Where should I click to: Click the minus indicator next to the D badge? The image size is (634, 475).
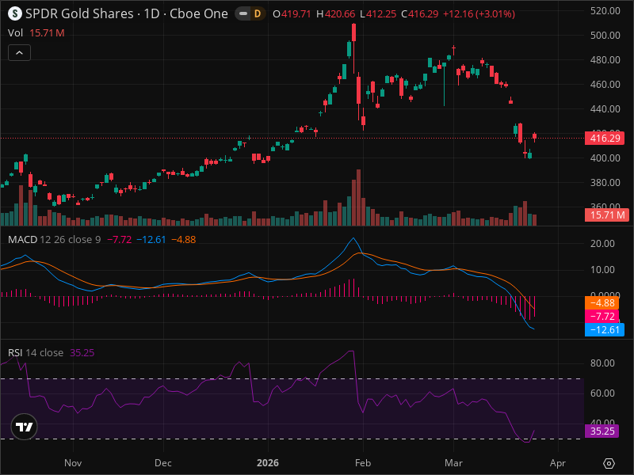click(243, 13)
